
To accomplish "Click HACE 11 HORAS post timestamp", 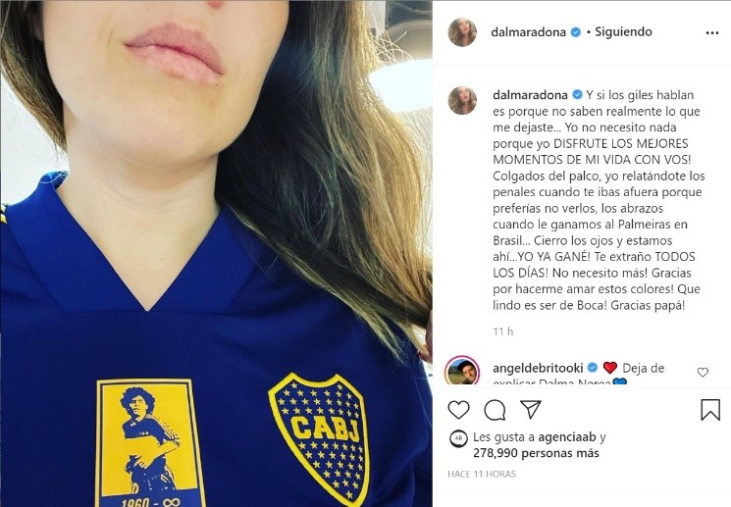I will click(482, 474).
